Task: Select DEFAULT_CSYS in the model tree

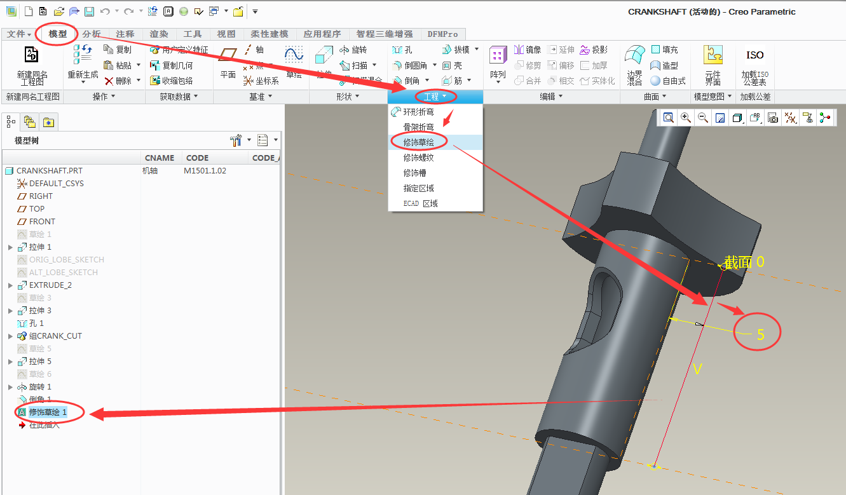Action: pyautogui.click(x=50, y=184)
